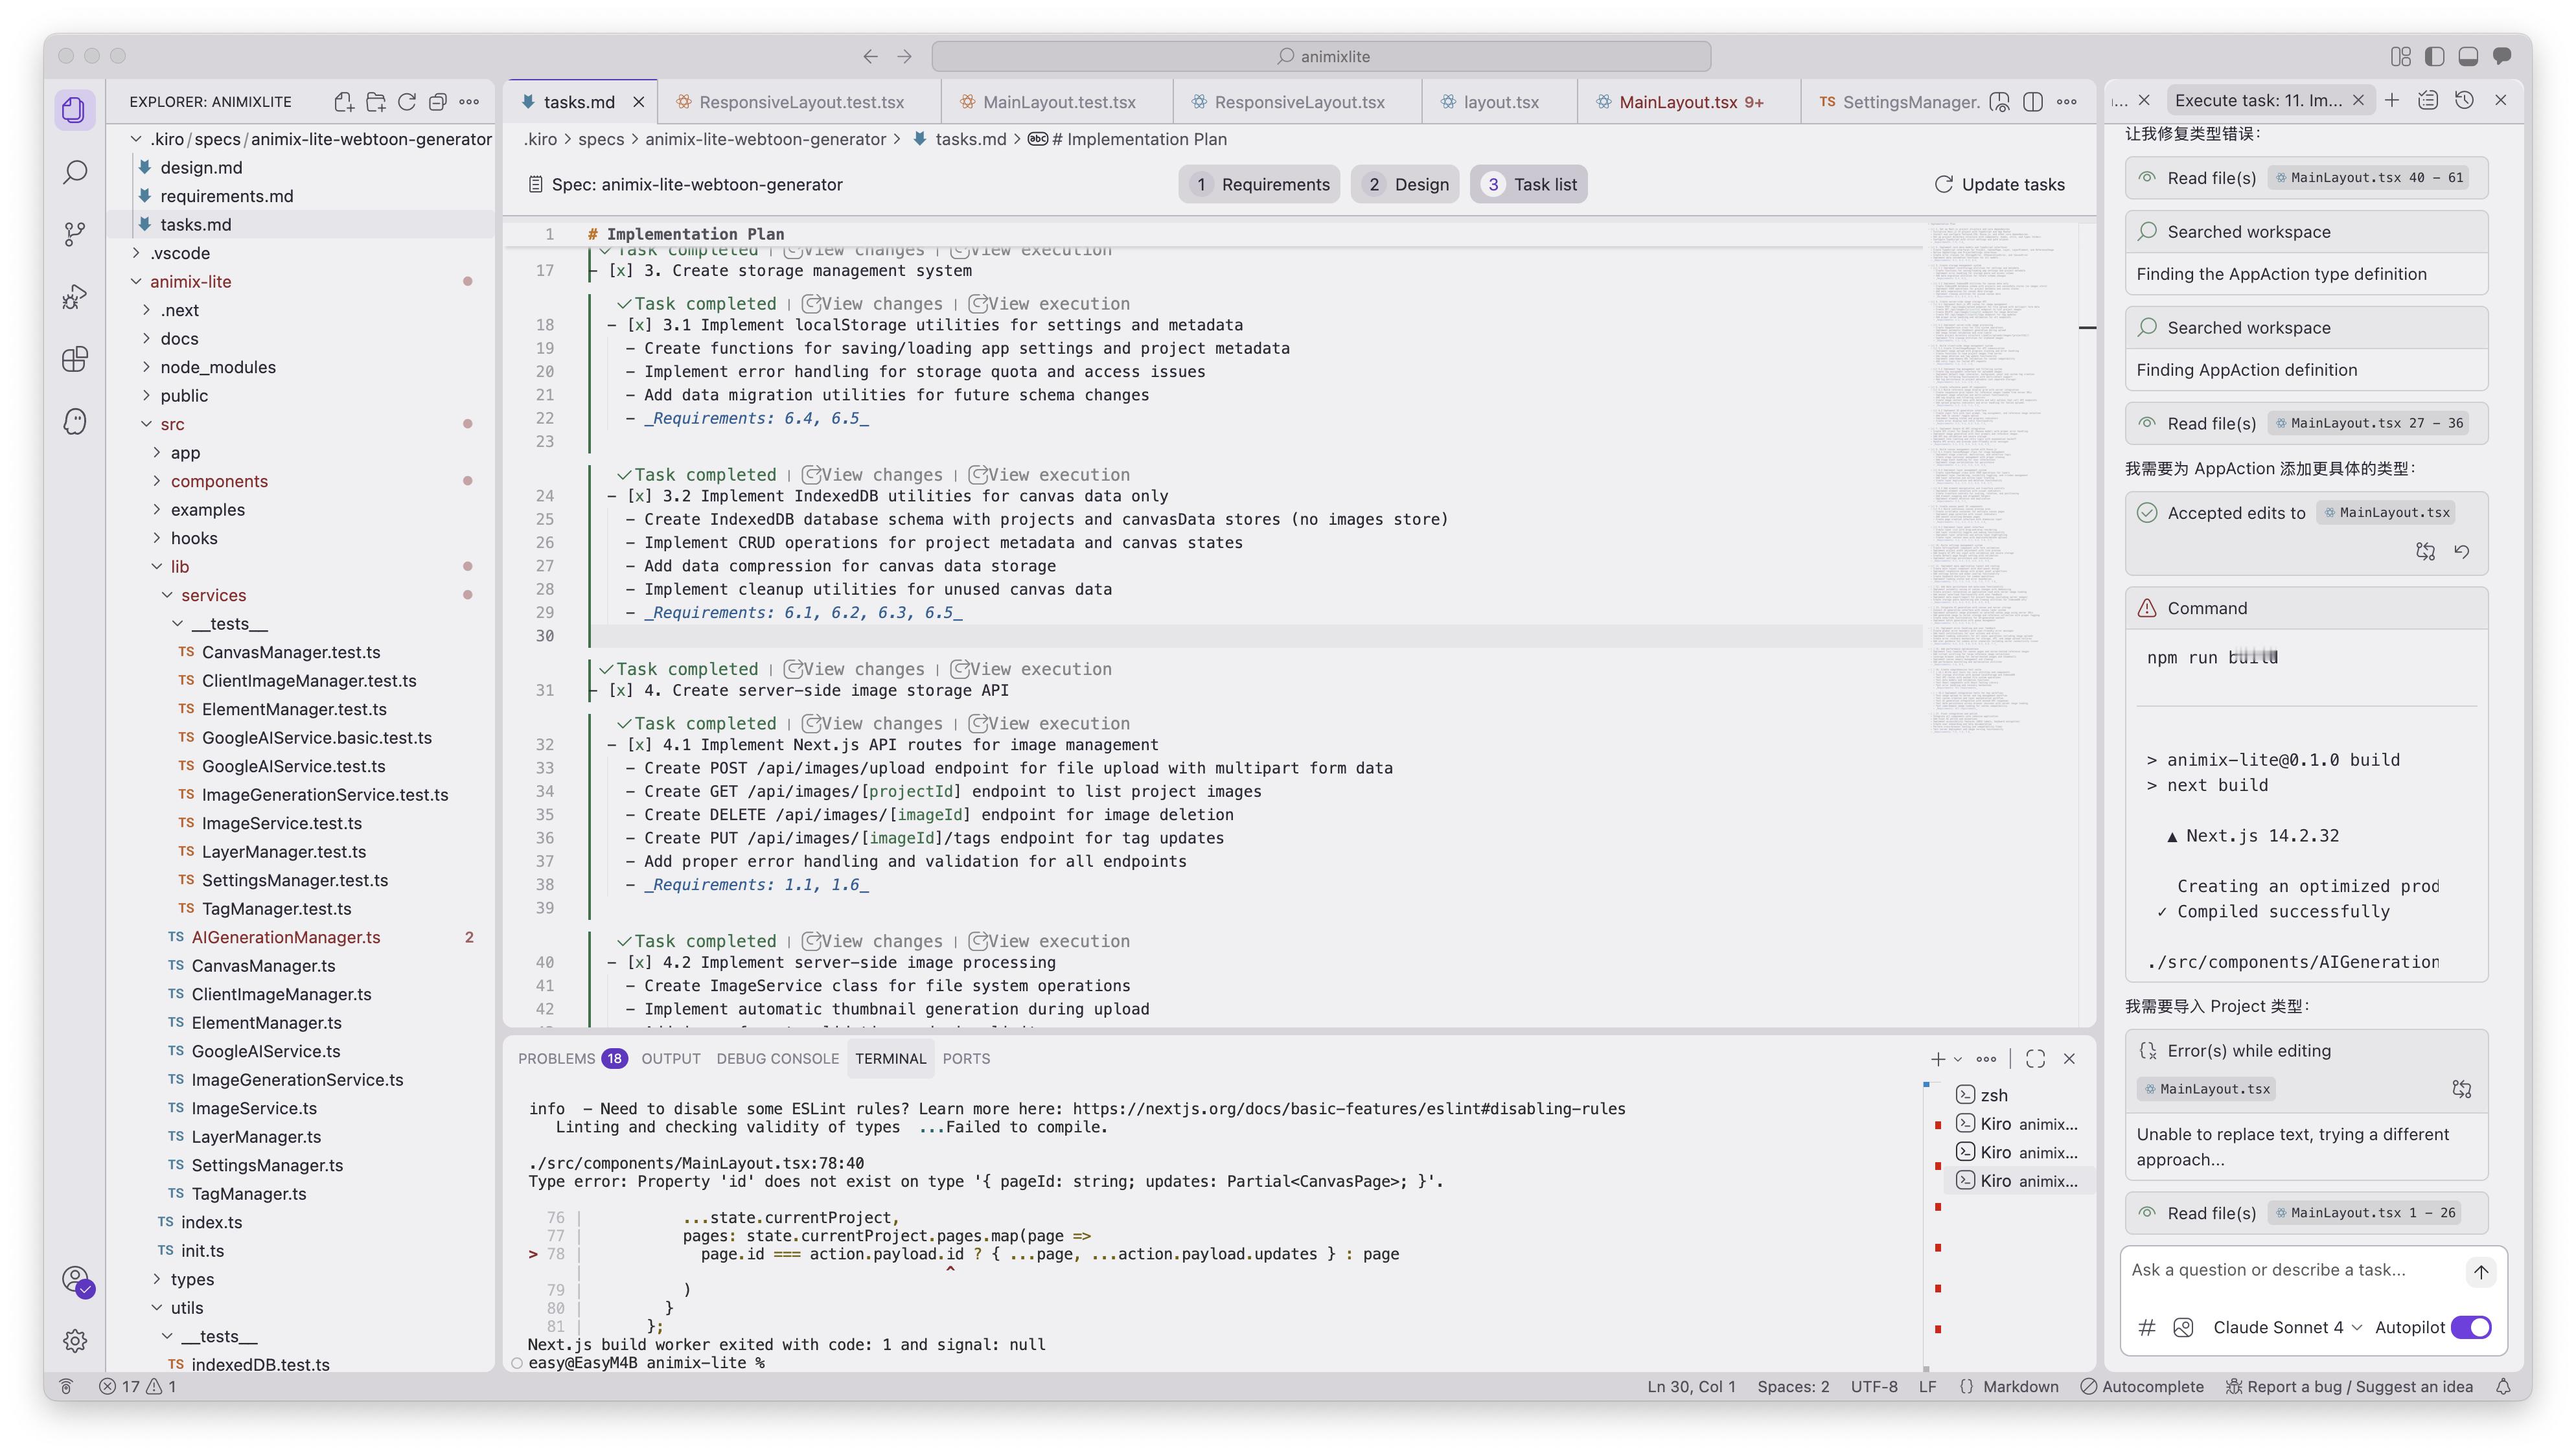Open the Manage gear icon
2576x1455 pixels.
click(x=75, y=1341)
